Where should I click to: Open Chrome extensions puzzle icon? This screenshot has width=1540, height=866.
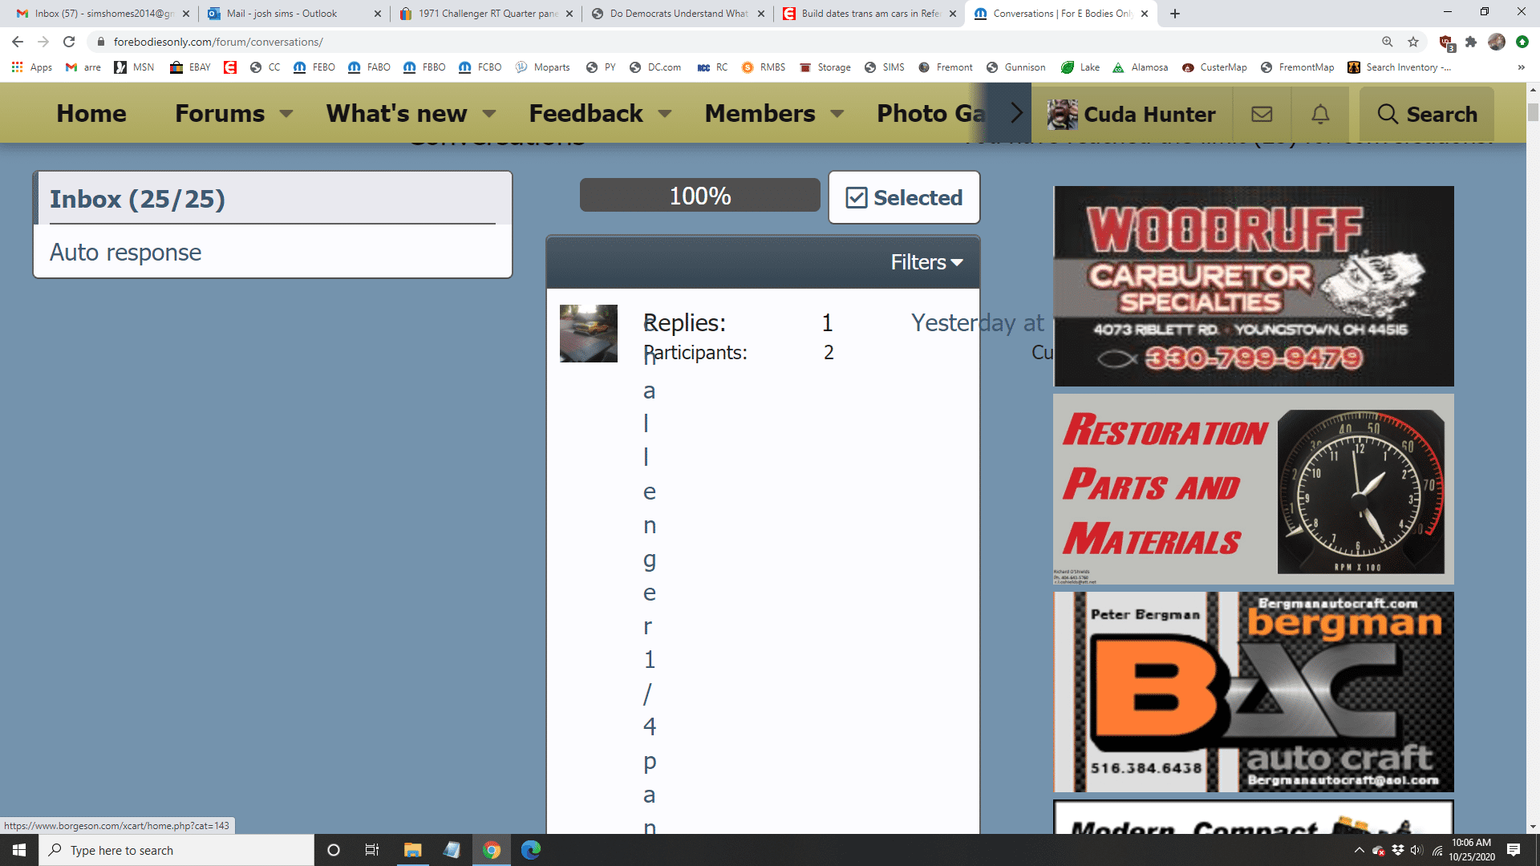tap(1470, 42)
